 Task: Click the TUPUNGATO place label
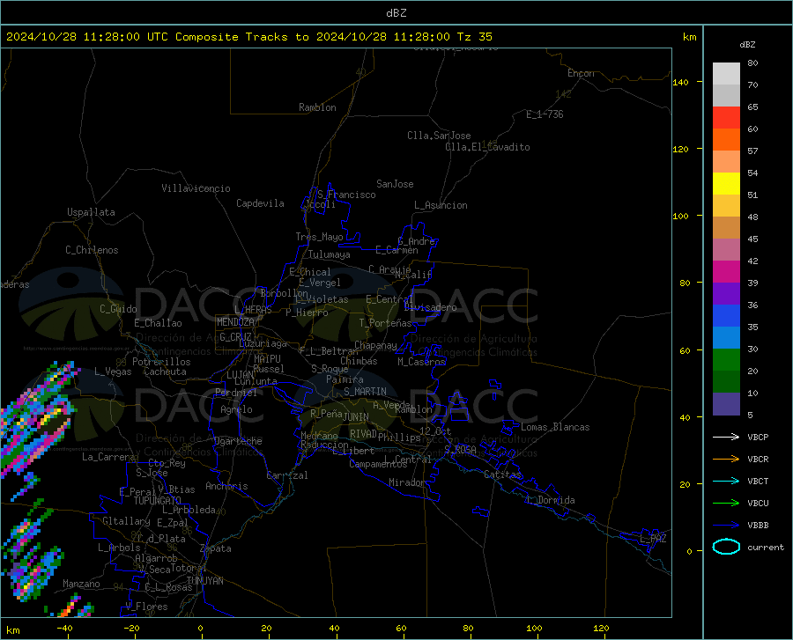click(x=158, y=501)
